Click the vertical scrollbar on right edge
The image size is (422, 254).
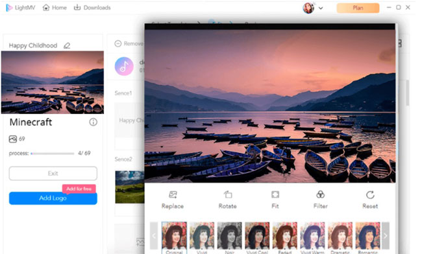pyautogui.click(x=408, y=93)
